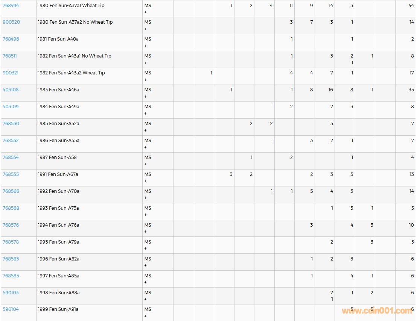
Task: Click link 768534 for 1987 Fen
Action: point(11,157)
